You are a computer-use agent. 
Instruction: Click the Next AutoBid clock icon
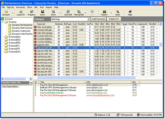coord(138,115)
